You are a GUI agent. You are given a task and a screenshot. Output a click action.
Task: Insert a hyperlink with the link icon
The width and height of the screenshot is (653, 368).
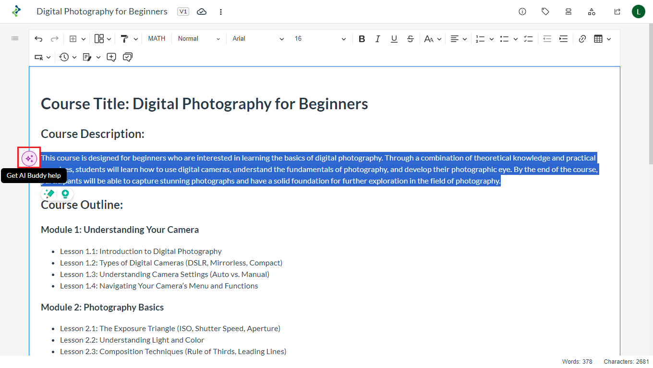[x=582, y=39]
